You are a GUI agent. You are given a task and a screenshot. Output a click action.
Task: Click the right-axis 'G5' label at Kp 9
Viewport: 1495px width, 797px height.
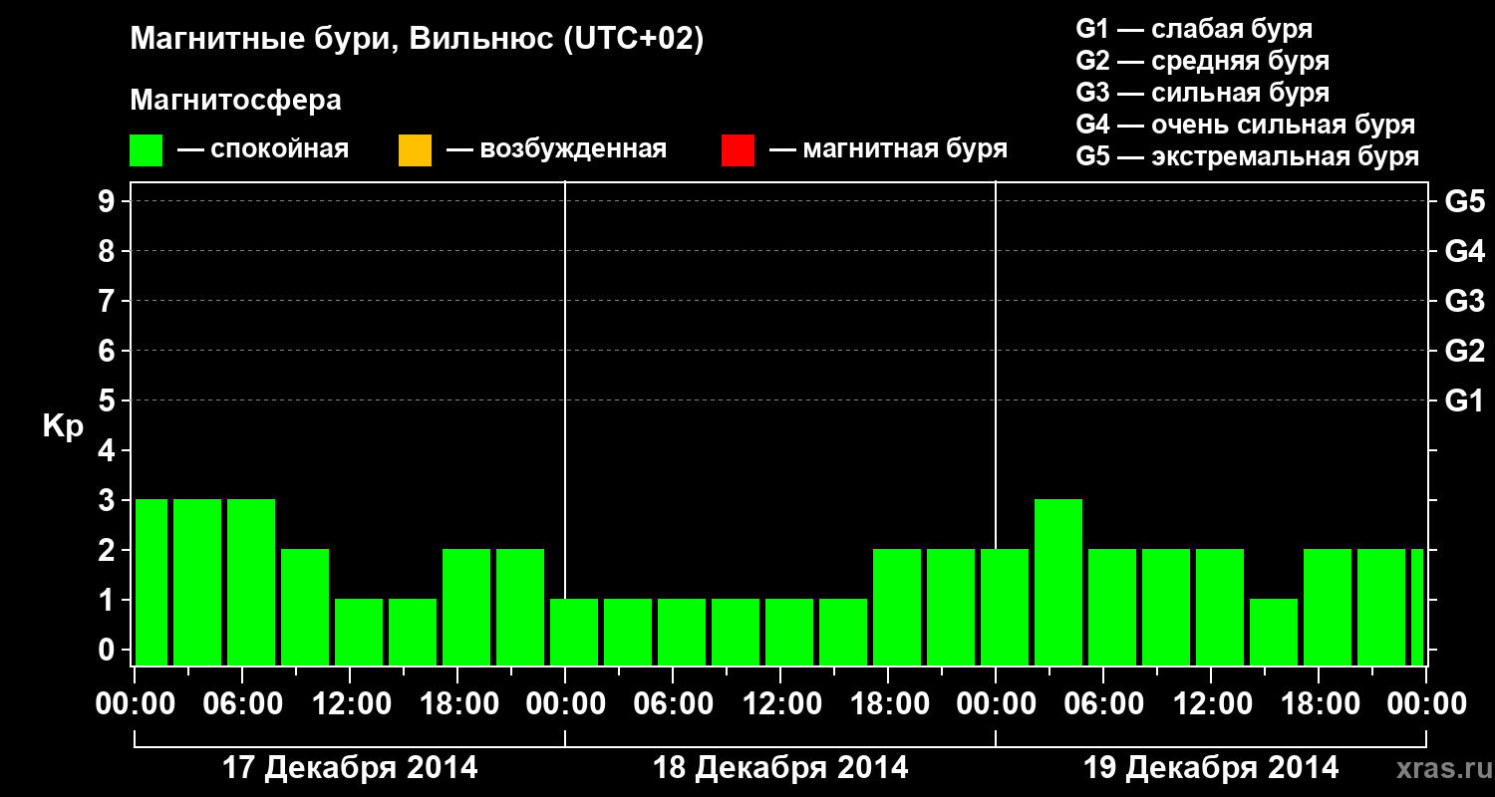click(1464, 201)
